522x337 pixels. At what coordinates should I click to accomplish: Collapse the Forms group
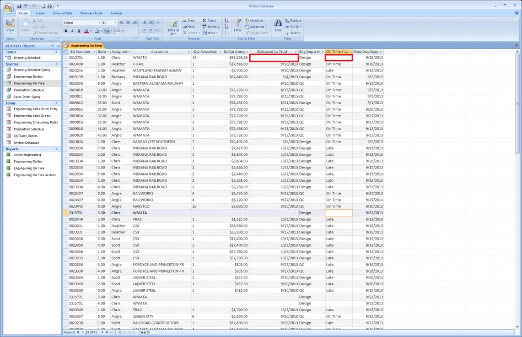pyautogui.click(x=56, y=104)
